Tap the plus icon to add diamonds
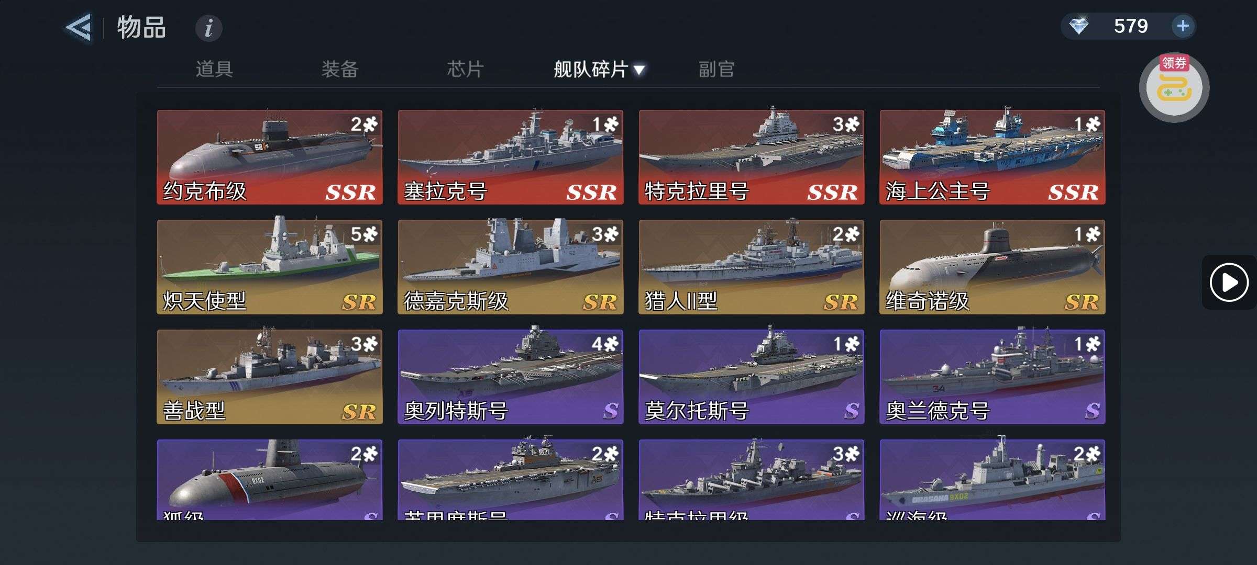Screen dimensions: 1257x565 pos(1183,26)
